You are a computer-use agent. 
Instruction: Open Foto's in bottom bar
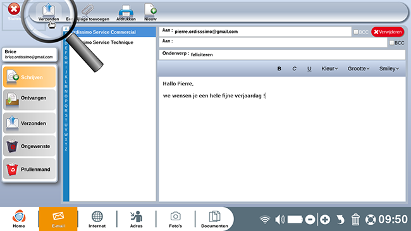(x=175, y=219)
